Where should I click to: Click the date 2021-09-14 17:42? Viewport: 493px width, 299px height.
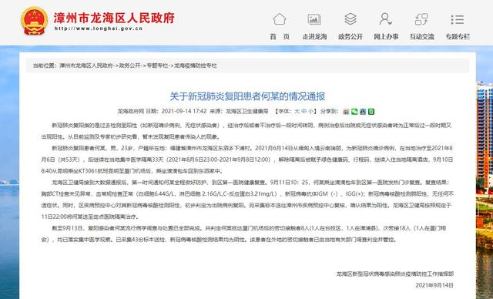coord(184,111)
